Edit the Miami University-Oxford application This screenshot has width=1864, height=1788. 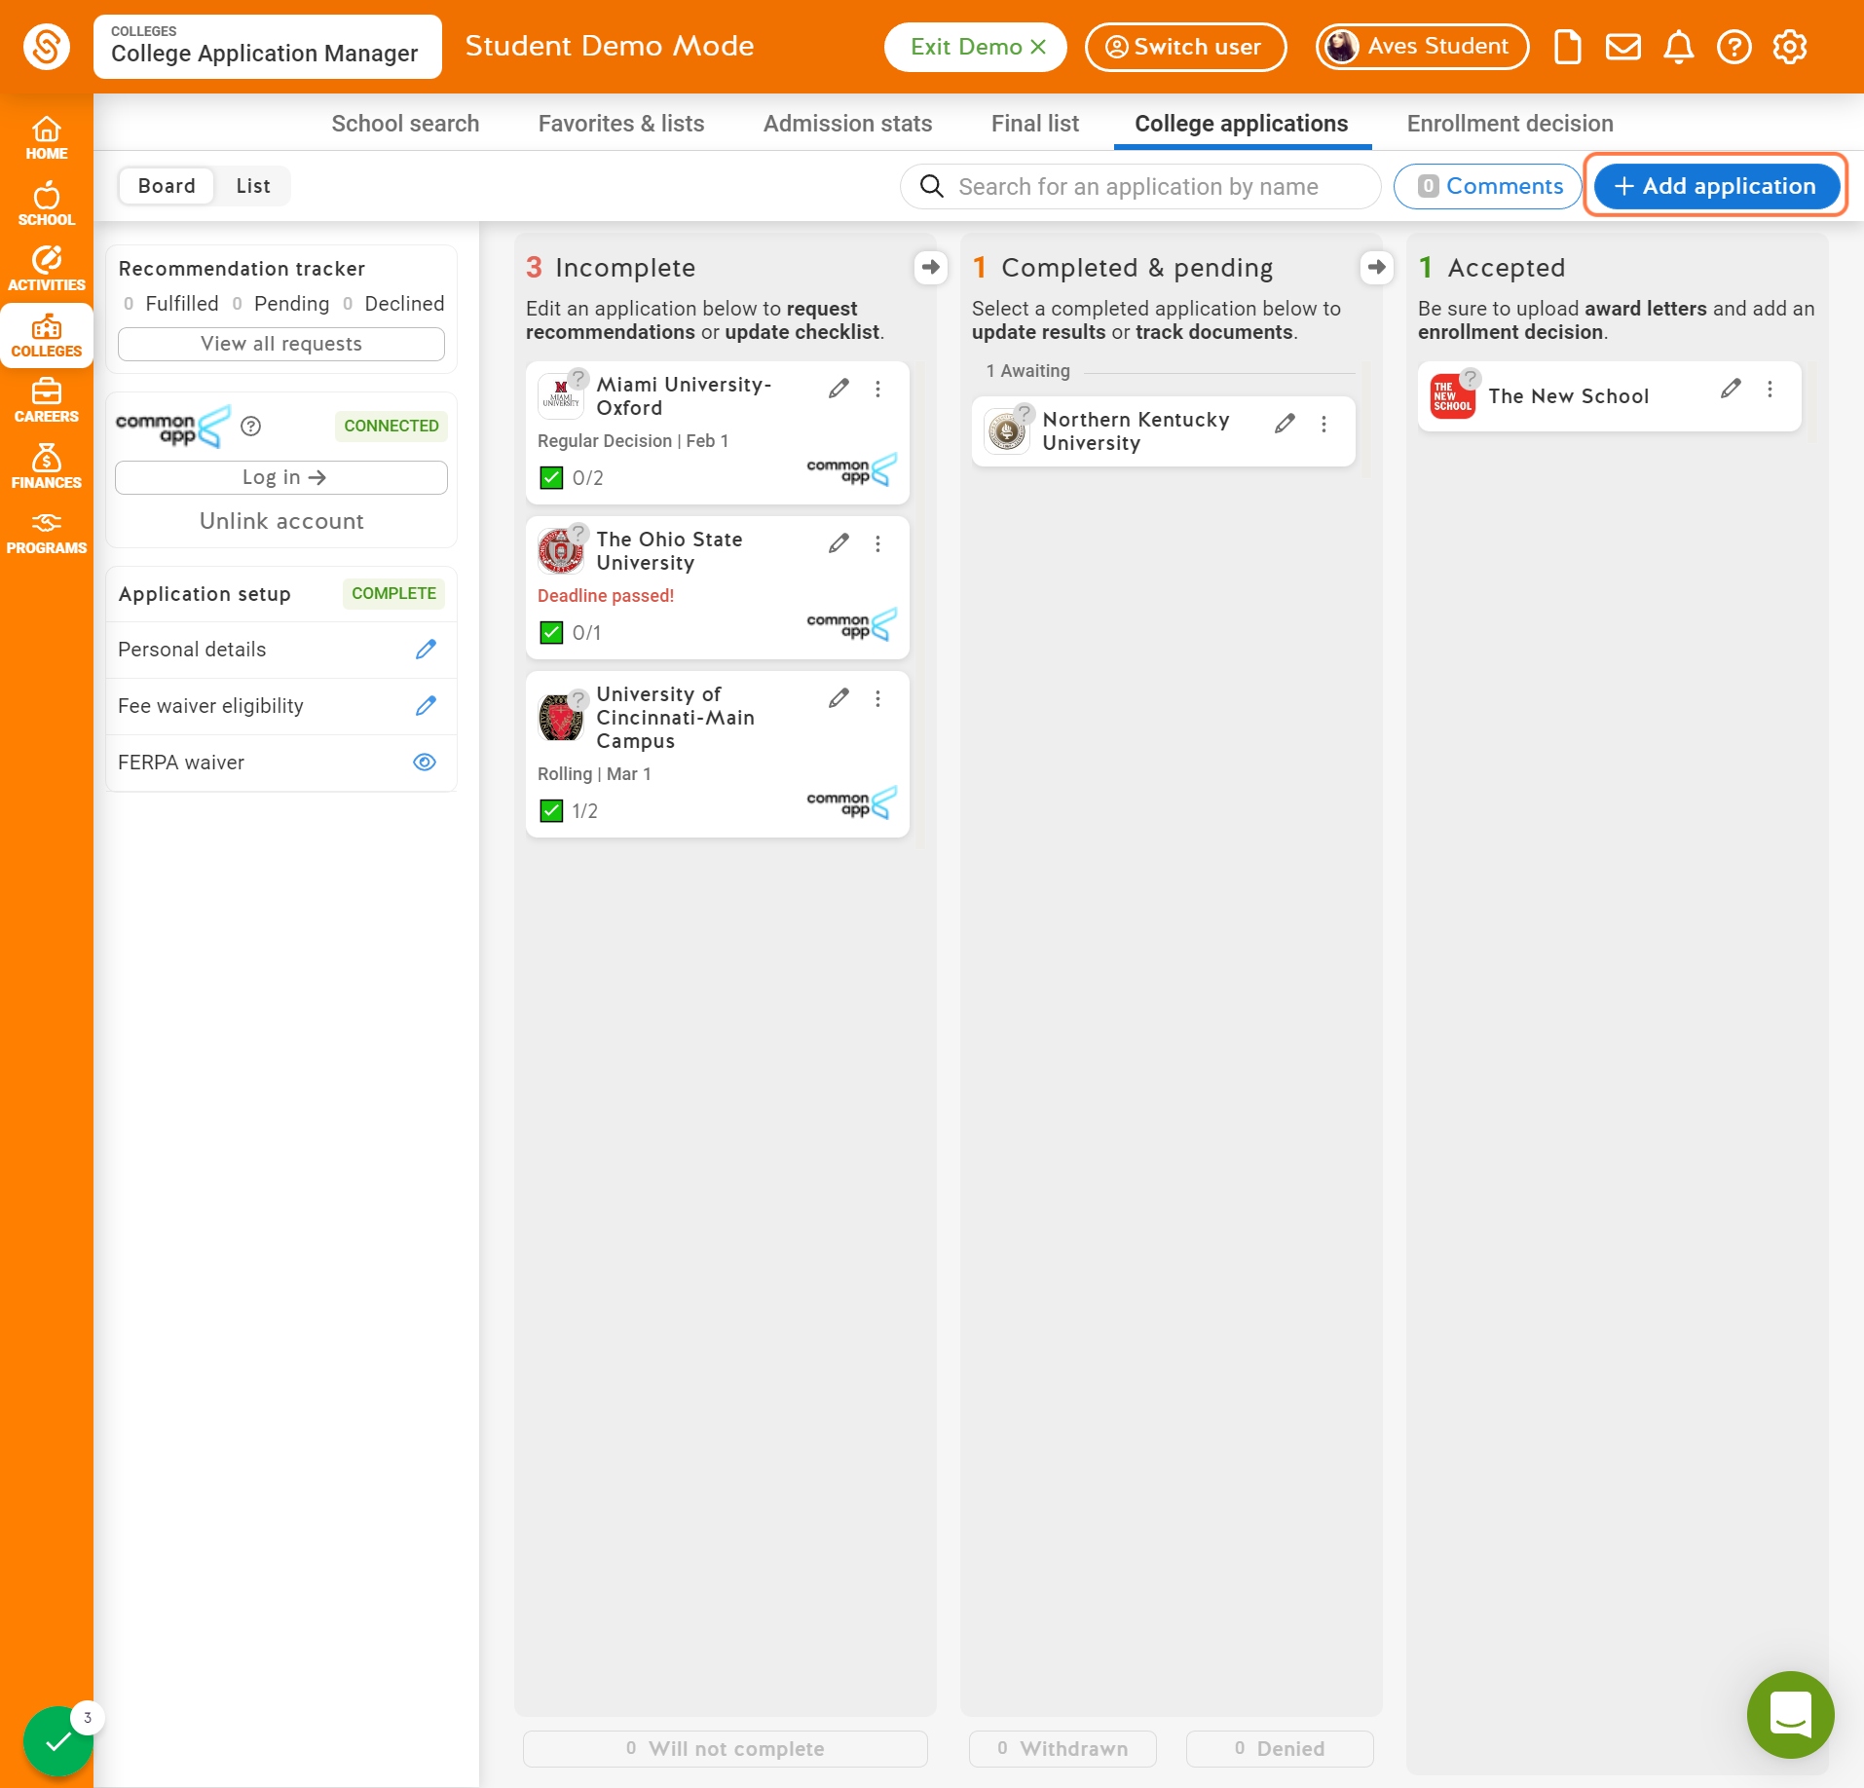[839, 389]
